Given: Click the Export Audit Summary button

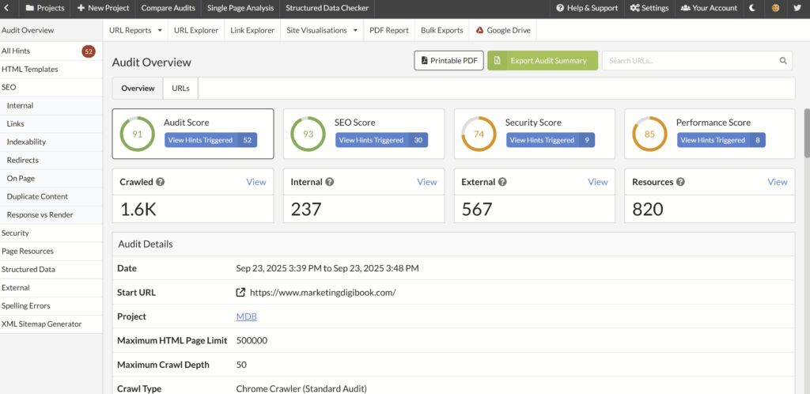Looking at the screenshot, I should (542, 61).
